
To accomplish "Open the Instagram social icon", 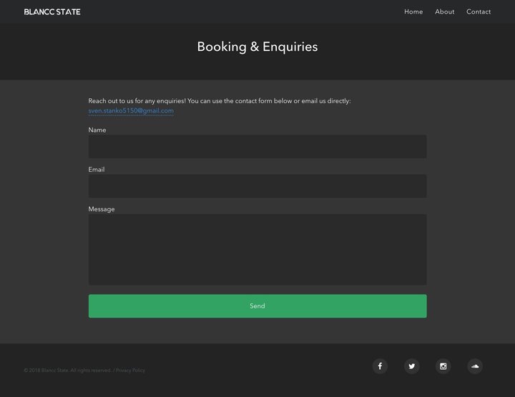I will [443, 366].
